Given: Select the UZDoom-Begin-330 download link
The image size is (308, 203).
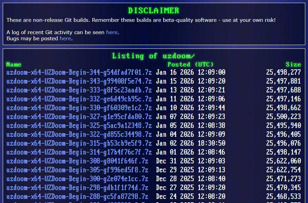Looking at the screenshot, I should coord(79,108).
